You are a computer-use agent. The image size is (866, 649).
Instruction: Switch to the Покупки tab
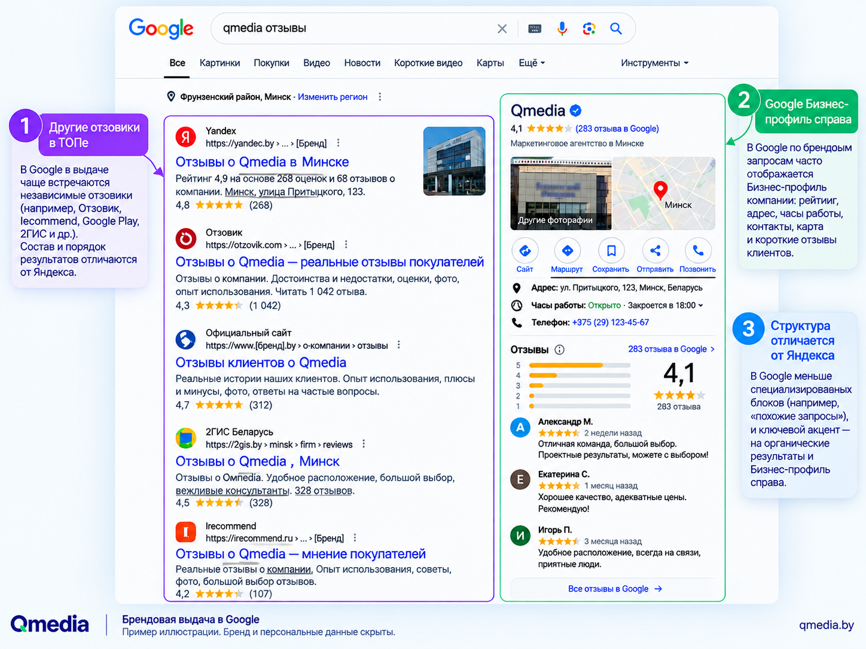point(272,63)
